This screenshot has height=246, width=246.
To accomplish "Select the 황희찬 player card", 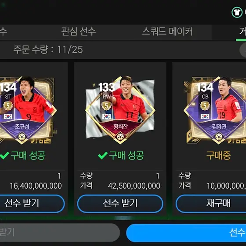I will tap(120, 110).
